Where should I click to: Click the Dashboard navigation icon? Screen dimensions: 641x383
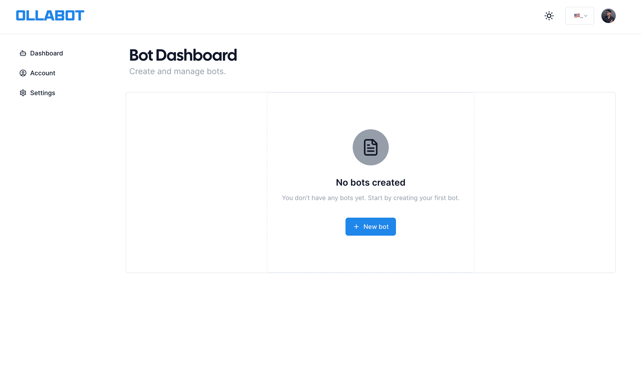(x=23, y=53)
